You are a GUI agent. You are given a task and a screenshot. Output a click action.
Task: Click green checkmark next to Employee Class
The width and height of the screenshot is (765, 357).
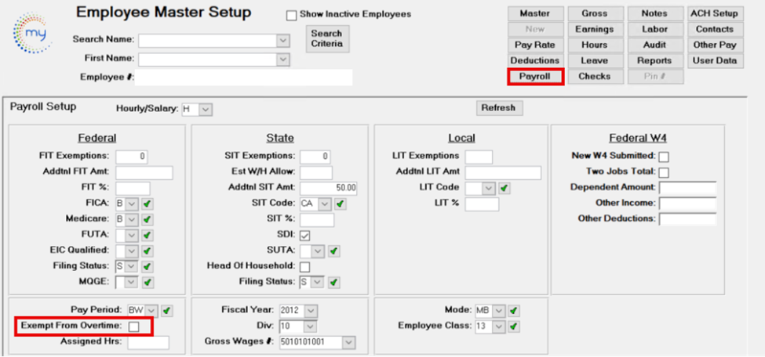pyautogui.click(x=513, y=326)
